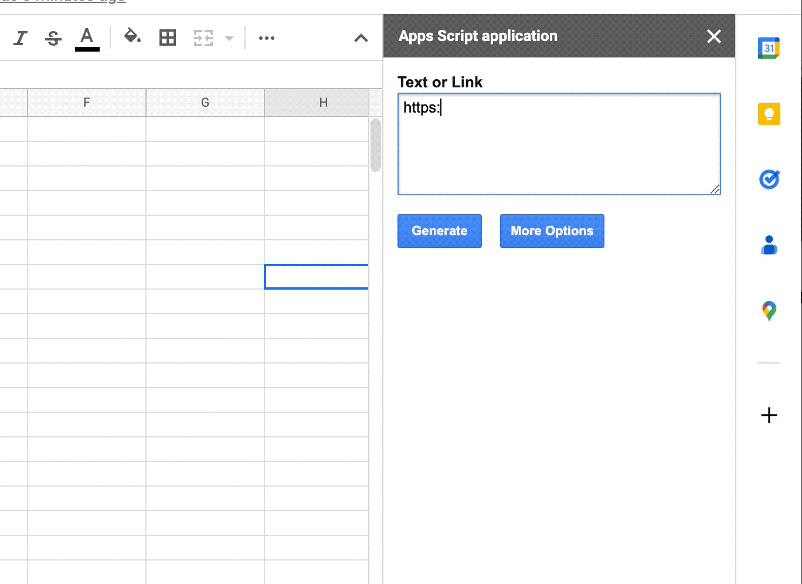The width and height of the screenshot is (802, 584).
Task: Open Google Calendar side panel
Action: [769, 48]
